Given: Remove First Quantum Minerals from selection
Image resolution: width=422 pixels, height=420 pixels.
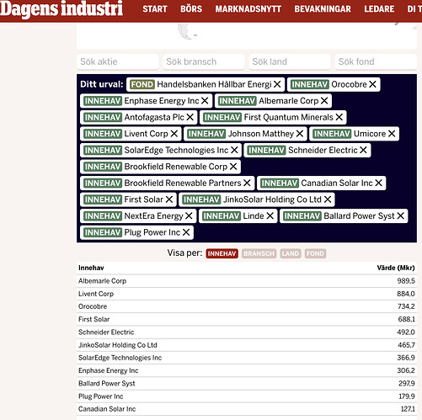Looking at the screenshot, I should pos(339,117).
